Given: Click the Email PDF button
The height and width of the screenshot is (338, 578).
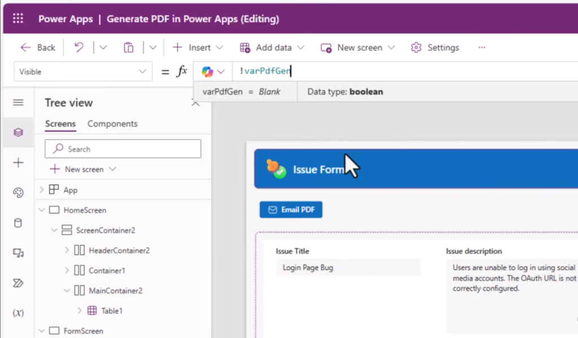Looking at the screenshot, I should [x=291, y=210].
